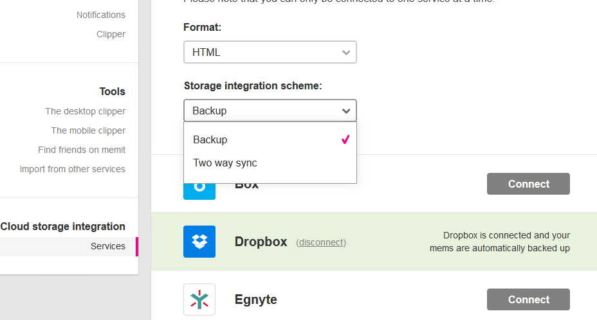Screen dimensions: 597x320
Task: Click the Egnyte service name
Action: pyautogui.click(x=255, y=299)
